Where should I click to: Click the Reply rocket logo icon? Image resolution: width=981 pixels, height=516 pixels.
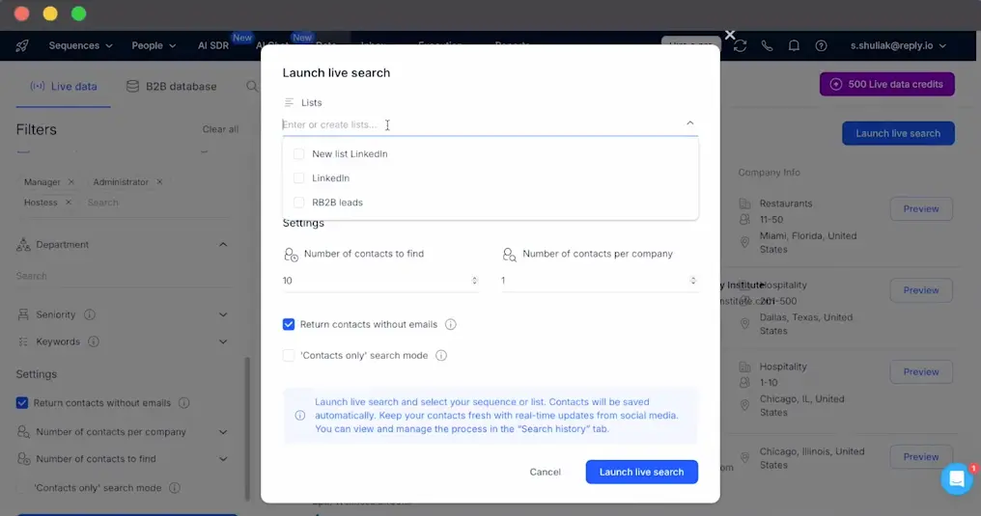(22, 45)
